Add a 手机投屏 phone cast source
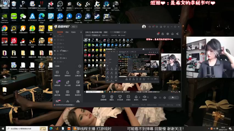This screenshot has height=131, width=234. pyautogui.click(x=120, y=98)
